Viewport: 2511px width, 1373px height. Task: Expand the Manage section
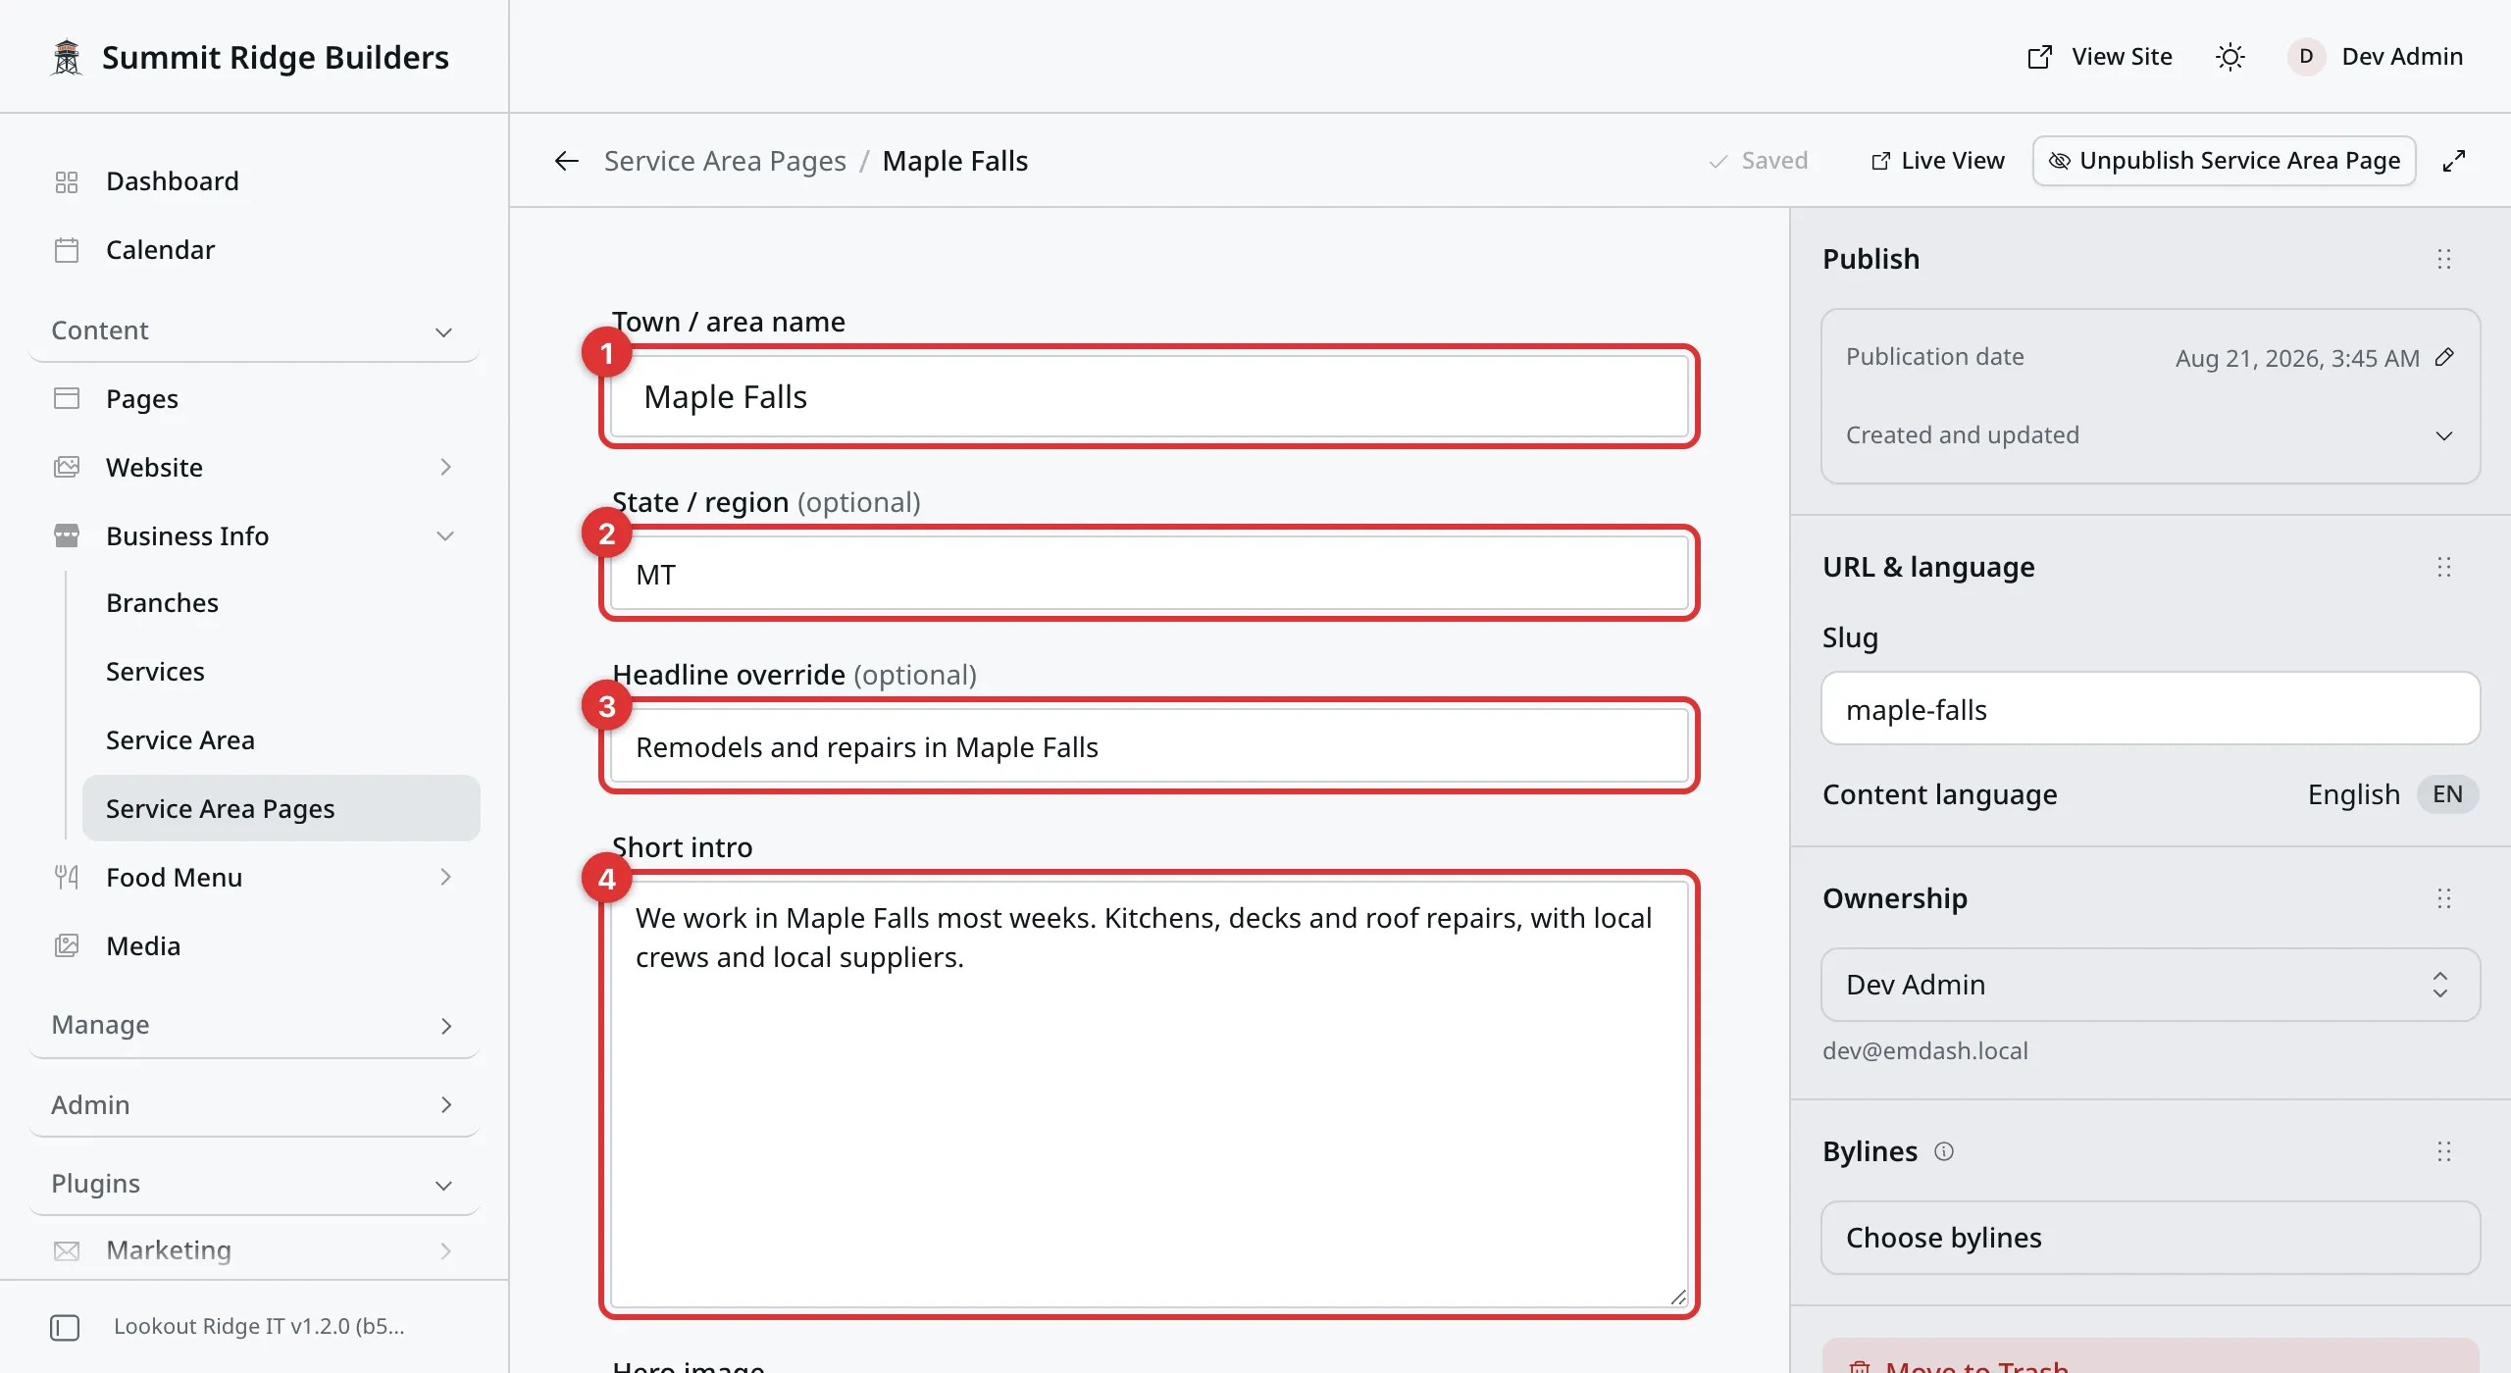pyautogui.click(x=255, y=1026)
